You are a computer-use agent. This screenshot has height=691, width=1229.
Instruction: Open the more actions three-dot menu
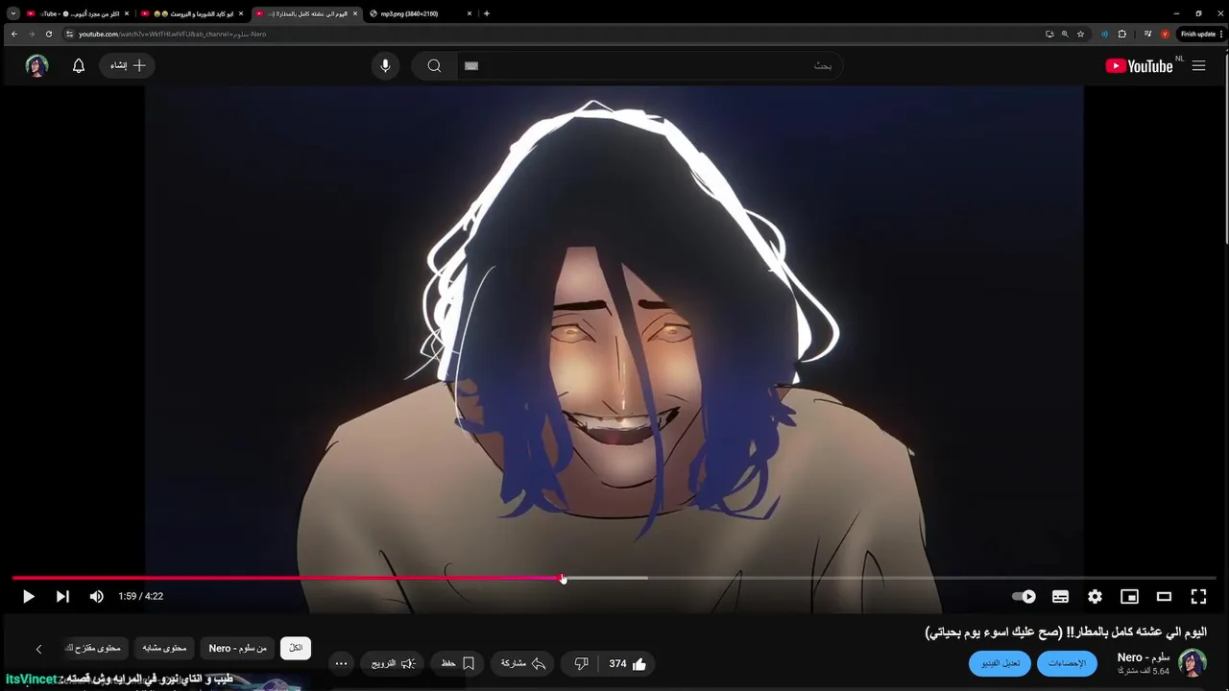coord(341,663)
